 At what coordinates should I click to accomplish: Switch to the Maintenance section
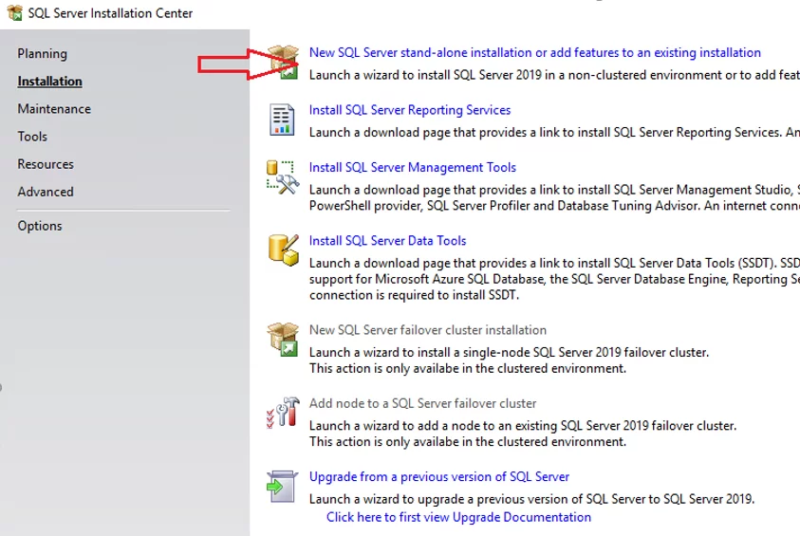point(54,109)
